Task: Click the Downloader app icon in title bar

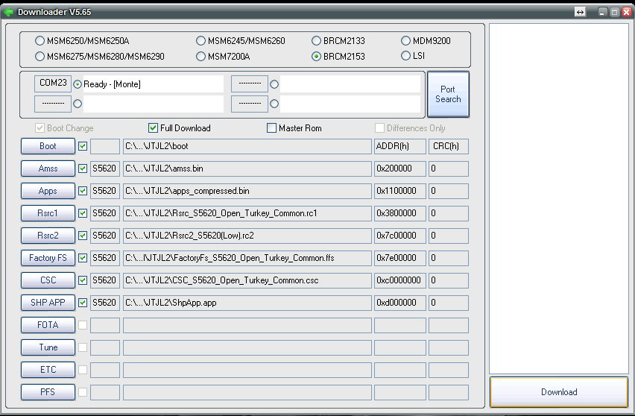Action: [8, 11]
